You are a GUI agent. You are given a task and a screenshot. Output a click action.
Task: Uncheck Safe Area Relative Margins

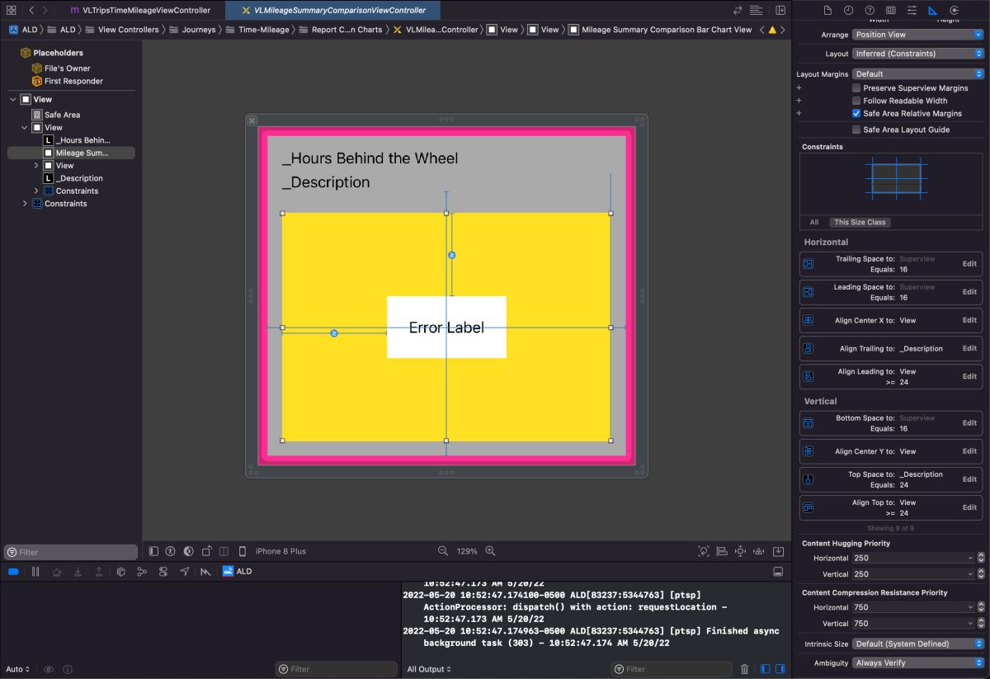[856, 113]
